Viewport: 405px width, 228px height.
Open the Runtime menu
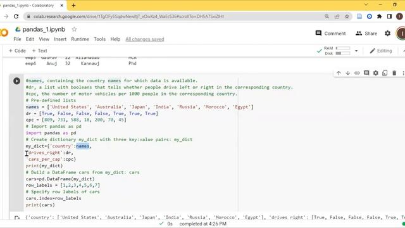[80, 39]
